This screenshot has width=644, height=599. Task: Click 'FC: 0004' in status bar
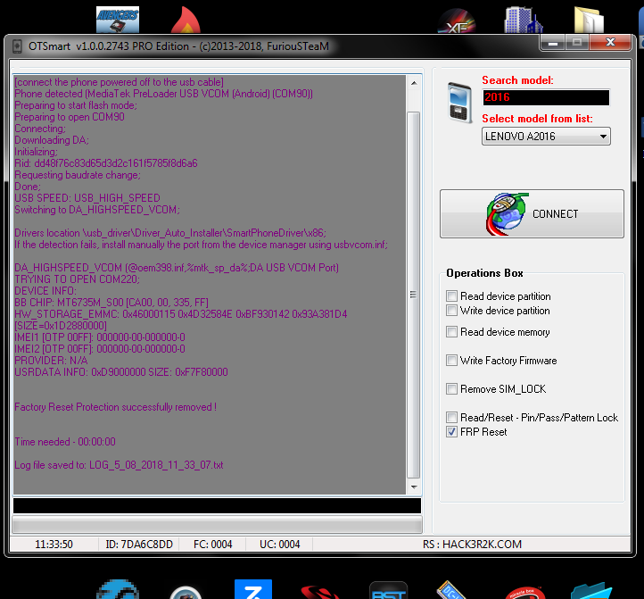click(213, 545)
